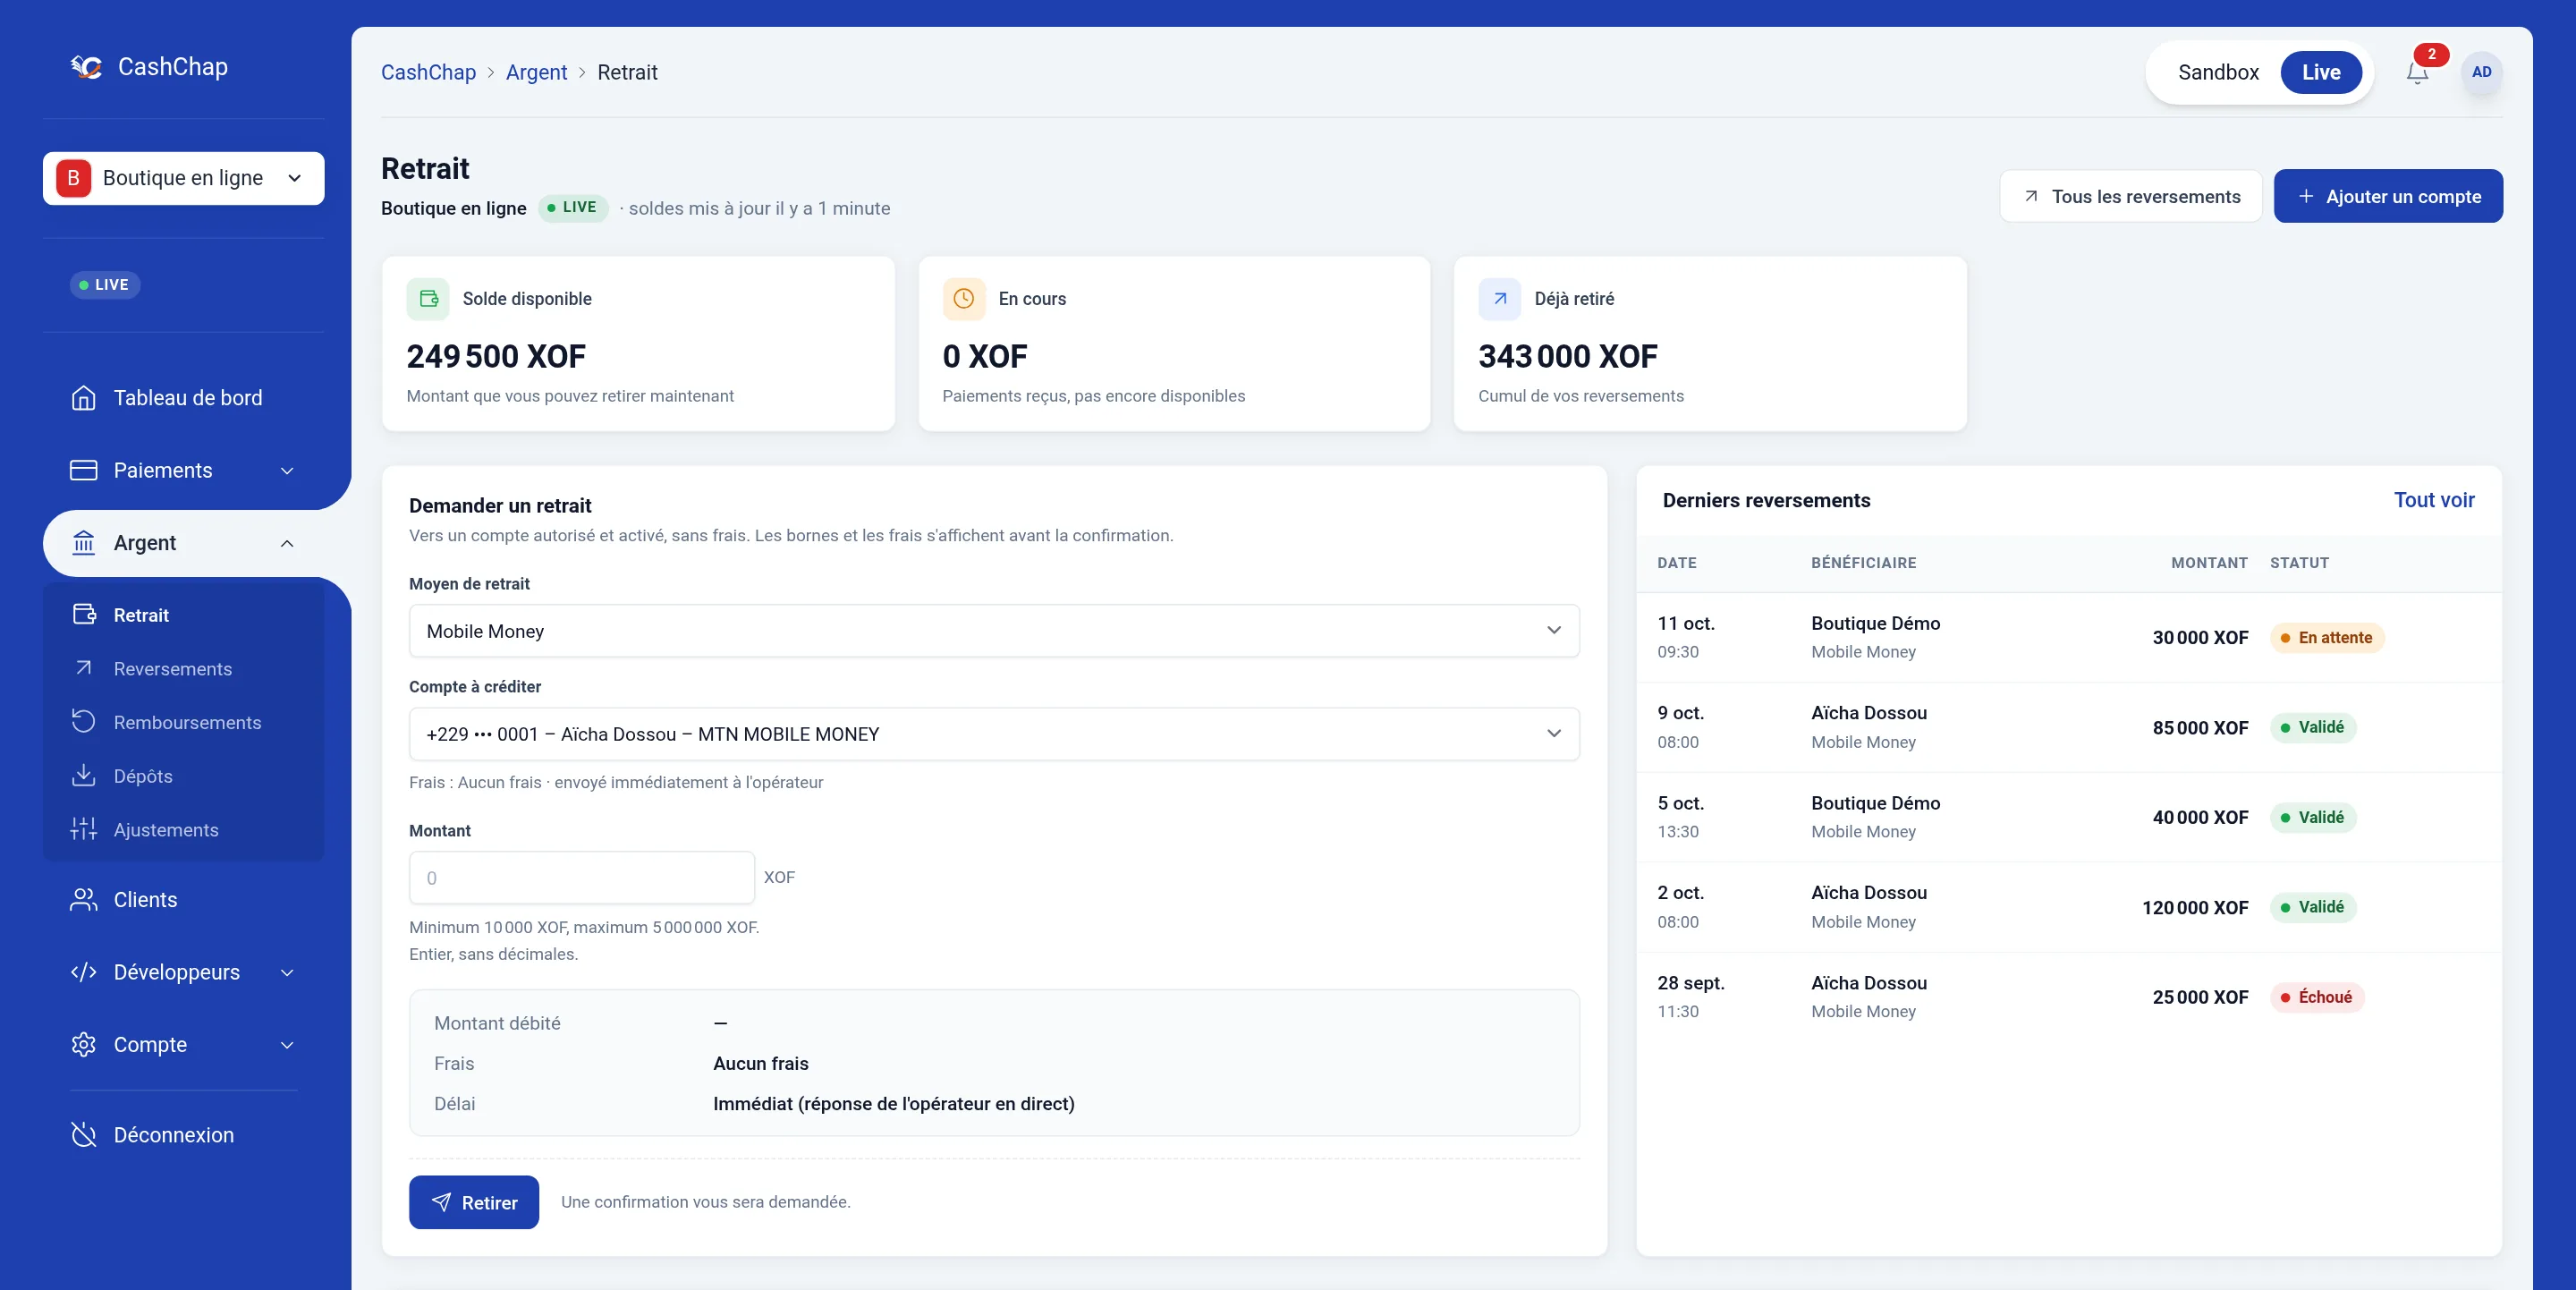Click the Ajustements sliders icon
Viewport: 2576px width, 1290px height.
pos(84,829)
